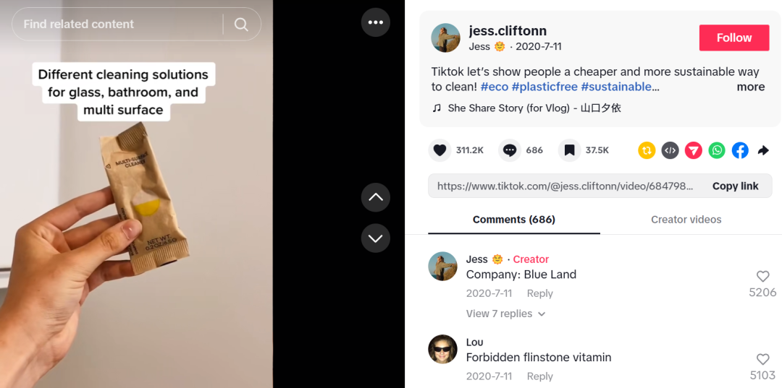Go to next video with down arrow
Image resolution: width=782 pixels, height=388 pixels.
(x=375, y=238)
